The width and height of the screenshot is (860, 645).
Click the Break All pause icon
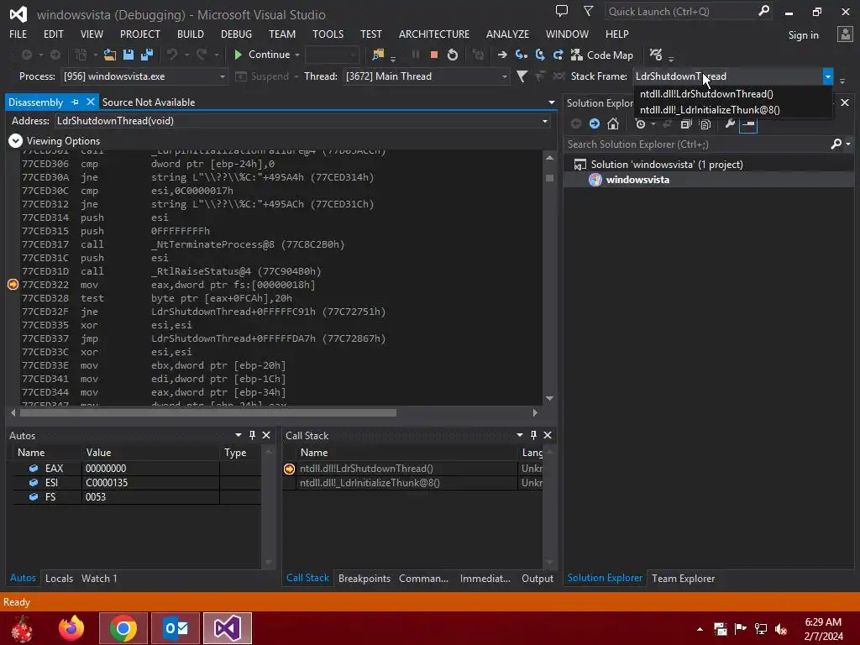click(x=416, y=55)
